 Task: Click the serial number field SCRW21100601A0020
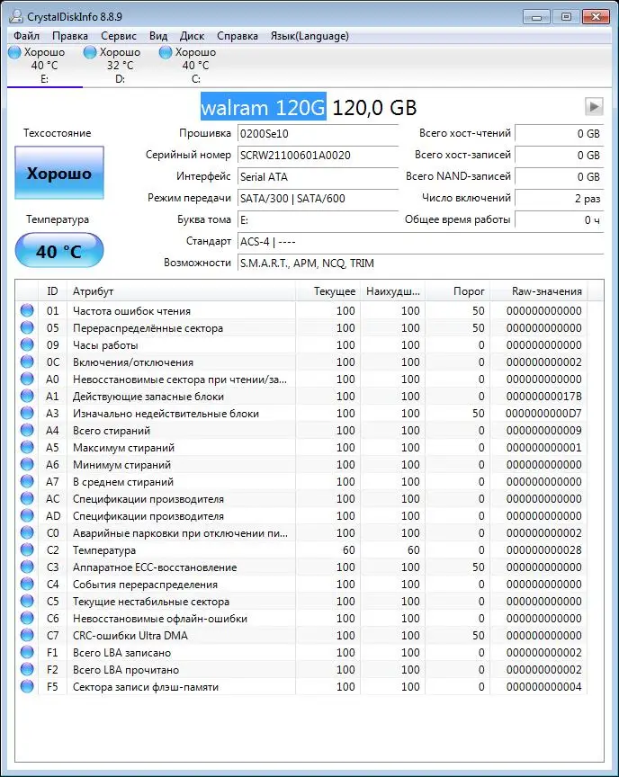(x=318, y=155)
